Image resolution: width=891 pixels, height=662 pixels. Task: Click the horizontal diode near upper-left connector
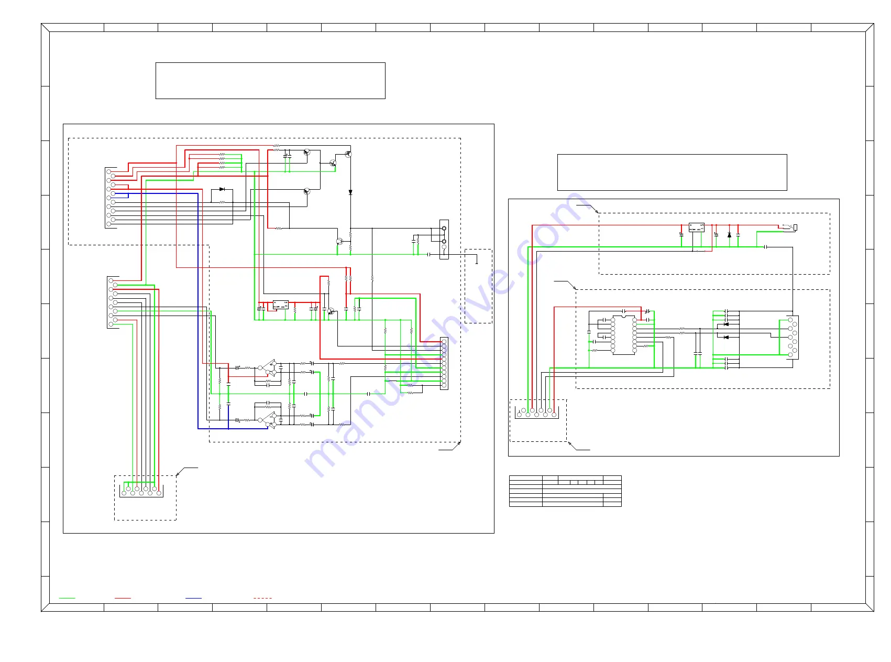222,189
